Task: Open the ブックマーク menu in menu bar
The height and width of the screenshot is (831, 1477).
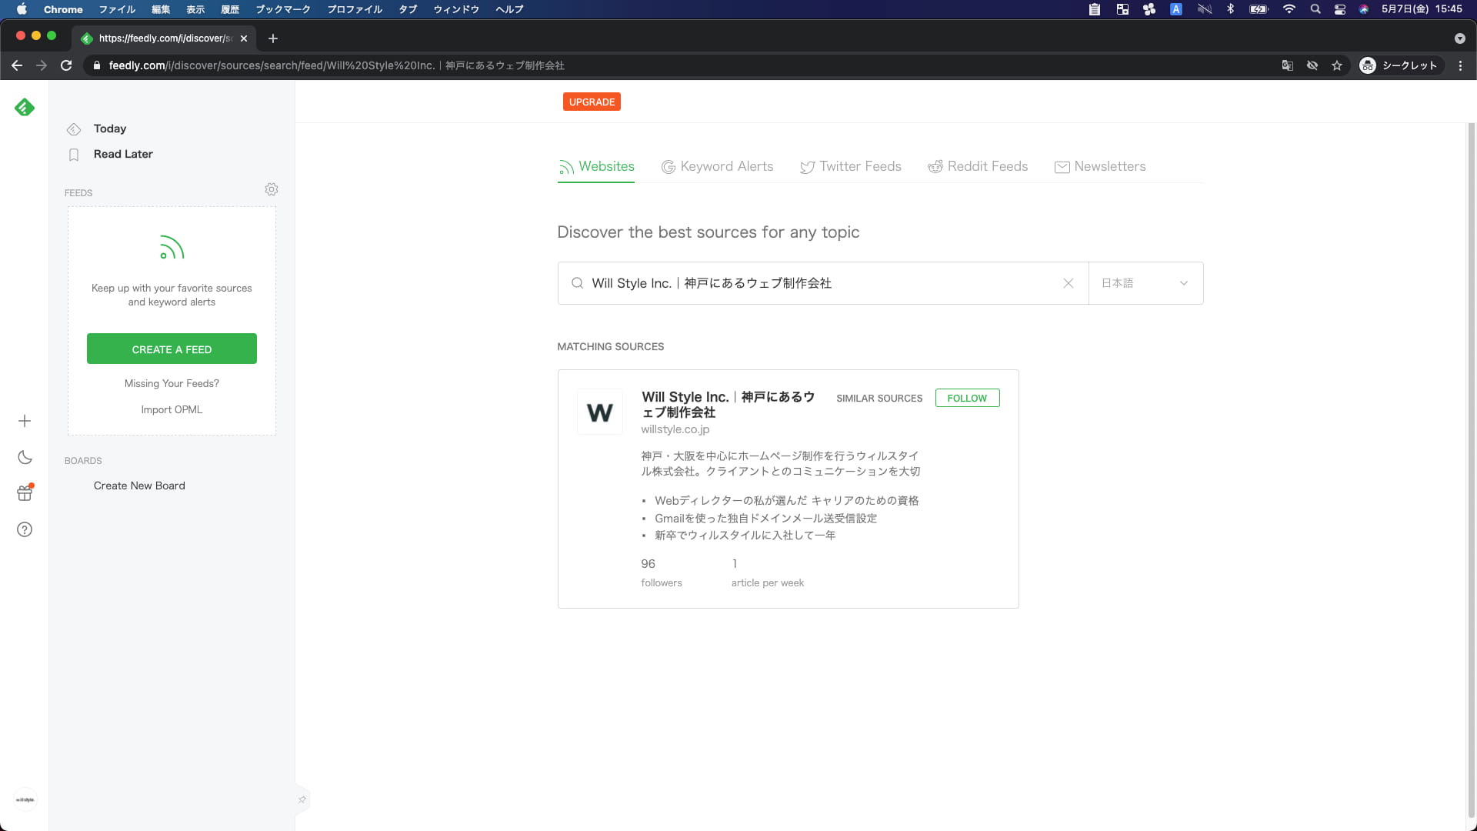Action: pos(283,9)
